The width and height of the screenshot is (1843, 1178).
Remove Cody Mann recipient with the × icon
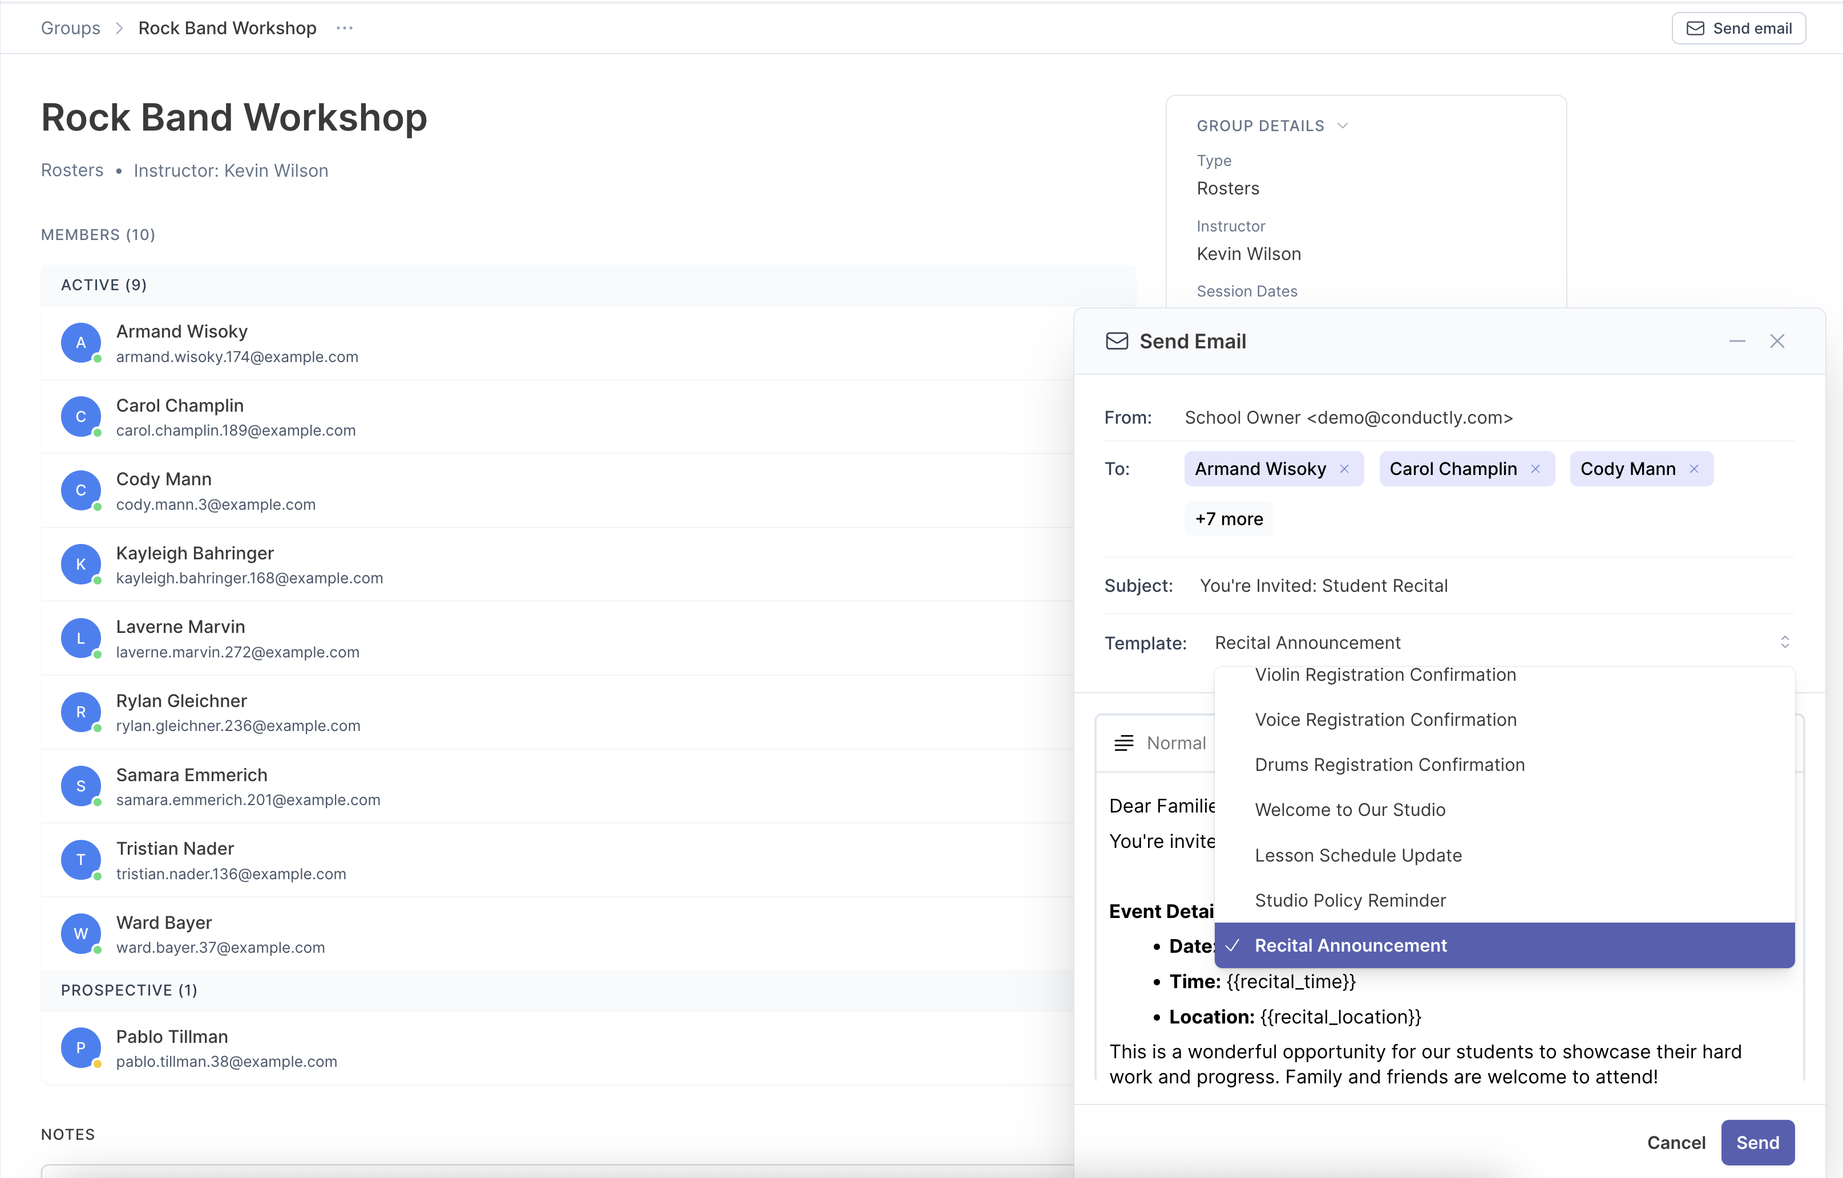tap(1695, 469)
